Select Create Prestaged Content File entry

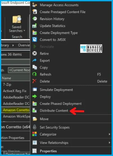[x=63, y=12]
